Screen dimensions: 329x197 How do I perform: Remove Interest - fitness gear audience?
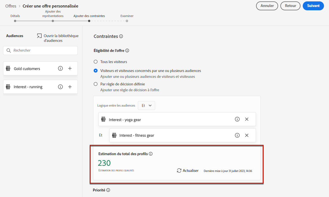click(247, 135)
